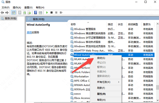The height and width of the screenshot is (103, 159).
Task: Click the gear icon beside WinHTTP Web Proxy
Action: coord(72,50)
